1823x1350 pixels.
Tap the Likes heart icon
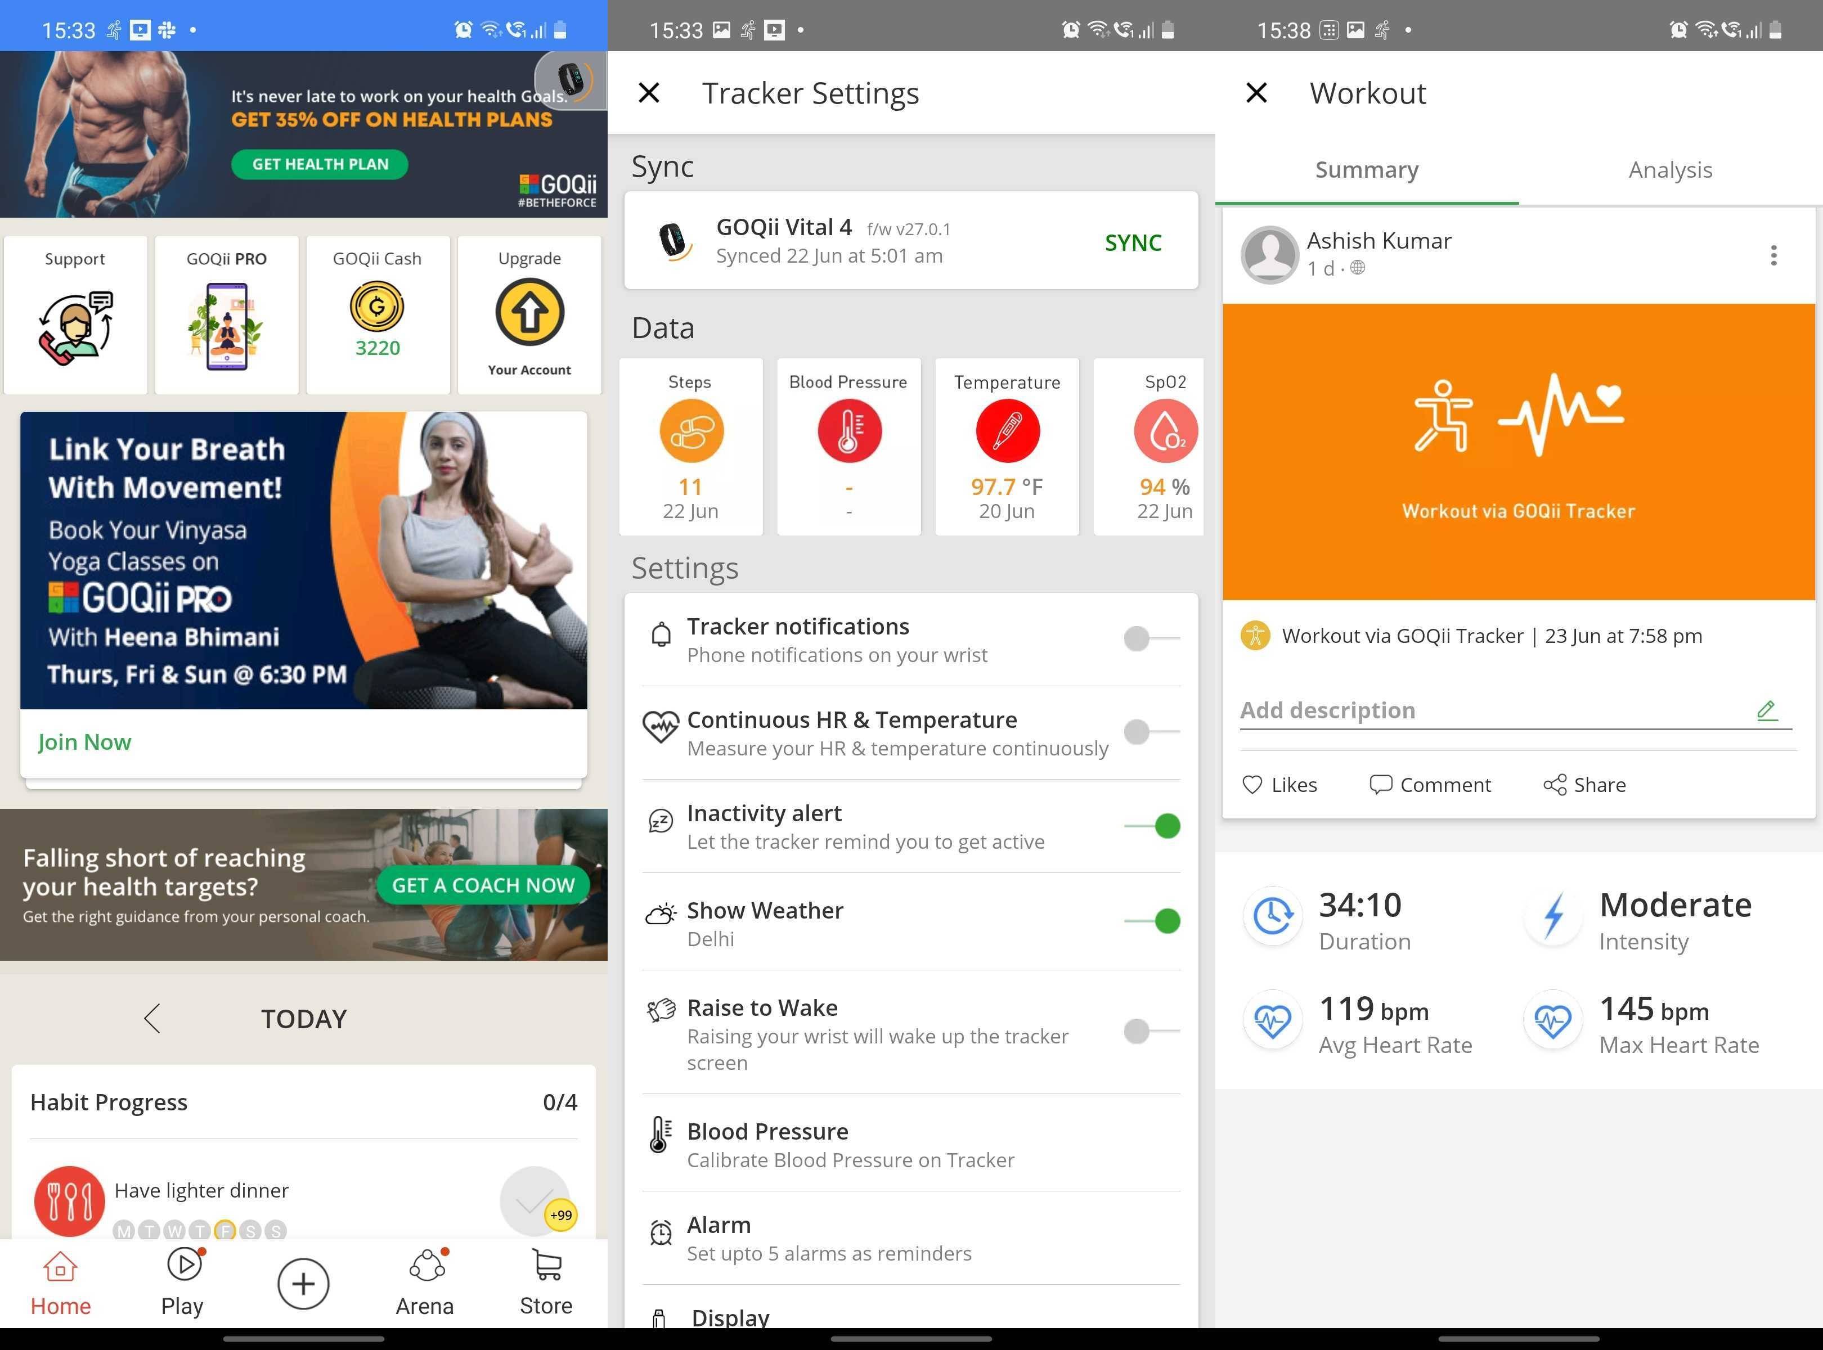pos(1252,785)
